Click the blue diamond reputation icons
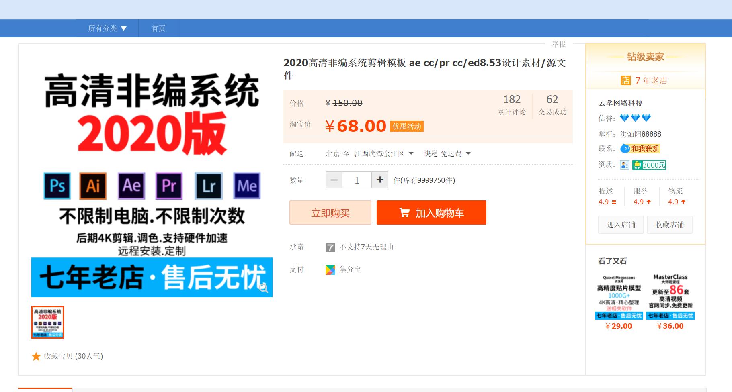This screenshot has width=732, height=392. pos(635,118)
